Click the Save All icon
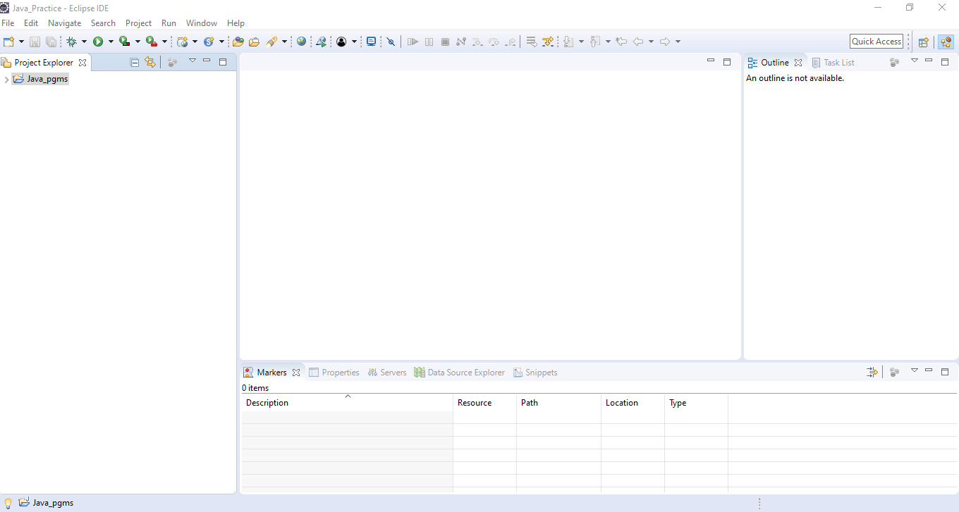959x512 pixels. pos(51,42)
